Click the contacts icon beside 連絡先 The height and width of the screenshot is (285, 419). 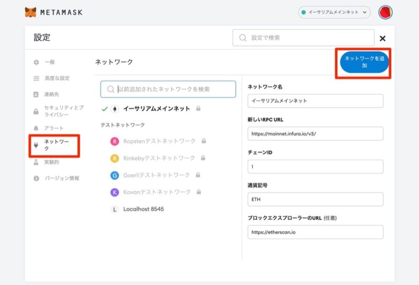pyautogui.click(x=36, y=95)
